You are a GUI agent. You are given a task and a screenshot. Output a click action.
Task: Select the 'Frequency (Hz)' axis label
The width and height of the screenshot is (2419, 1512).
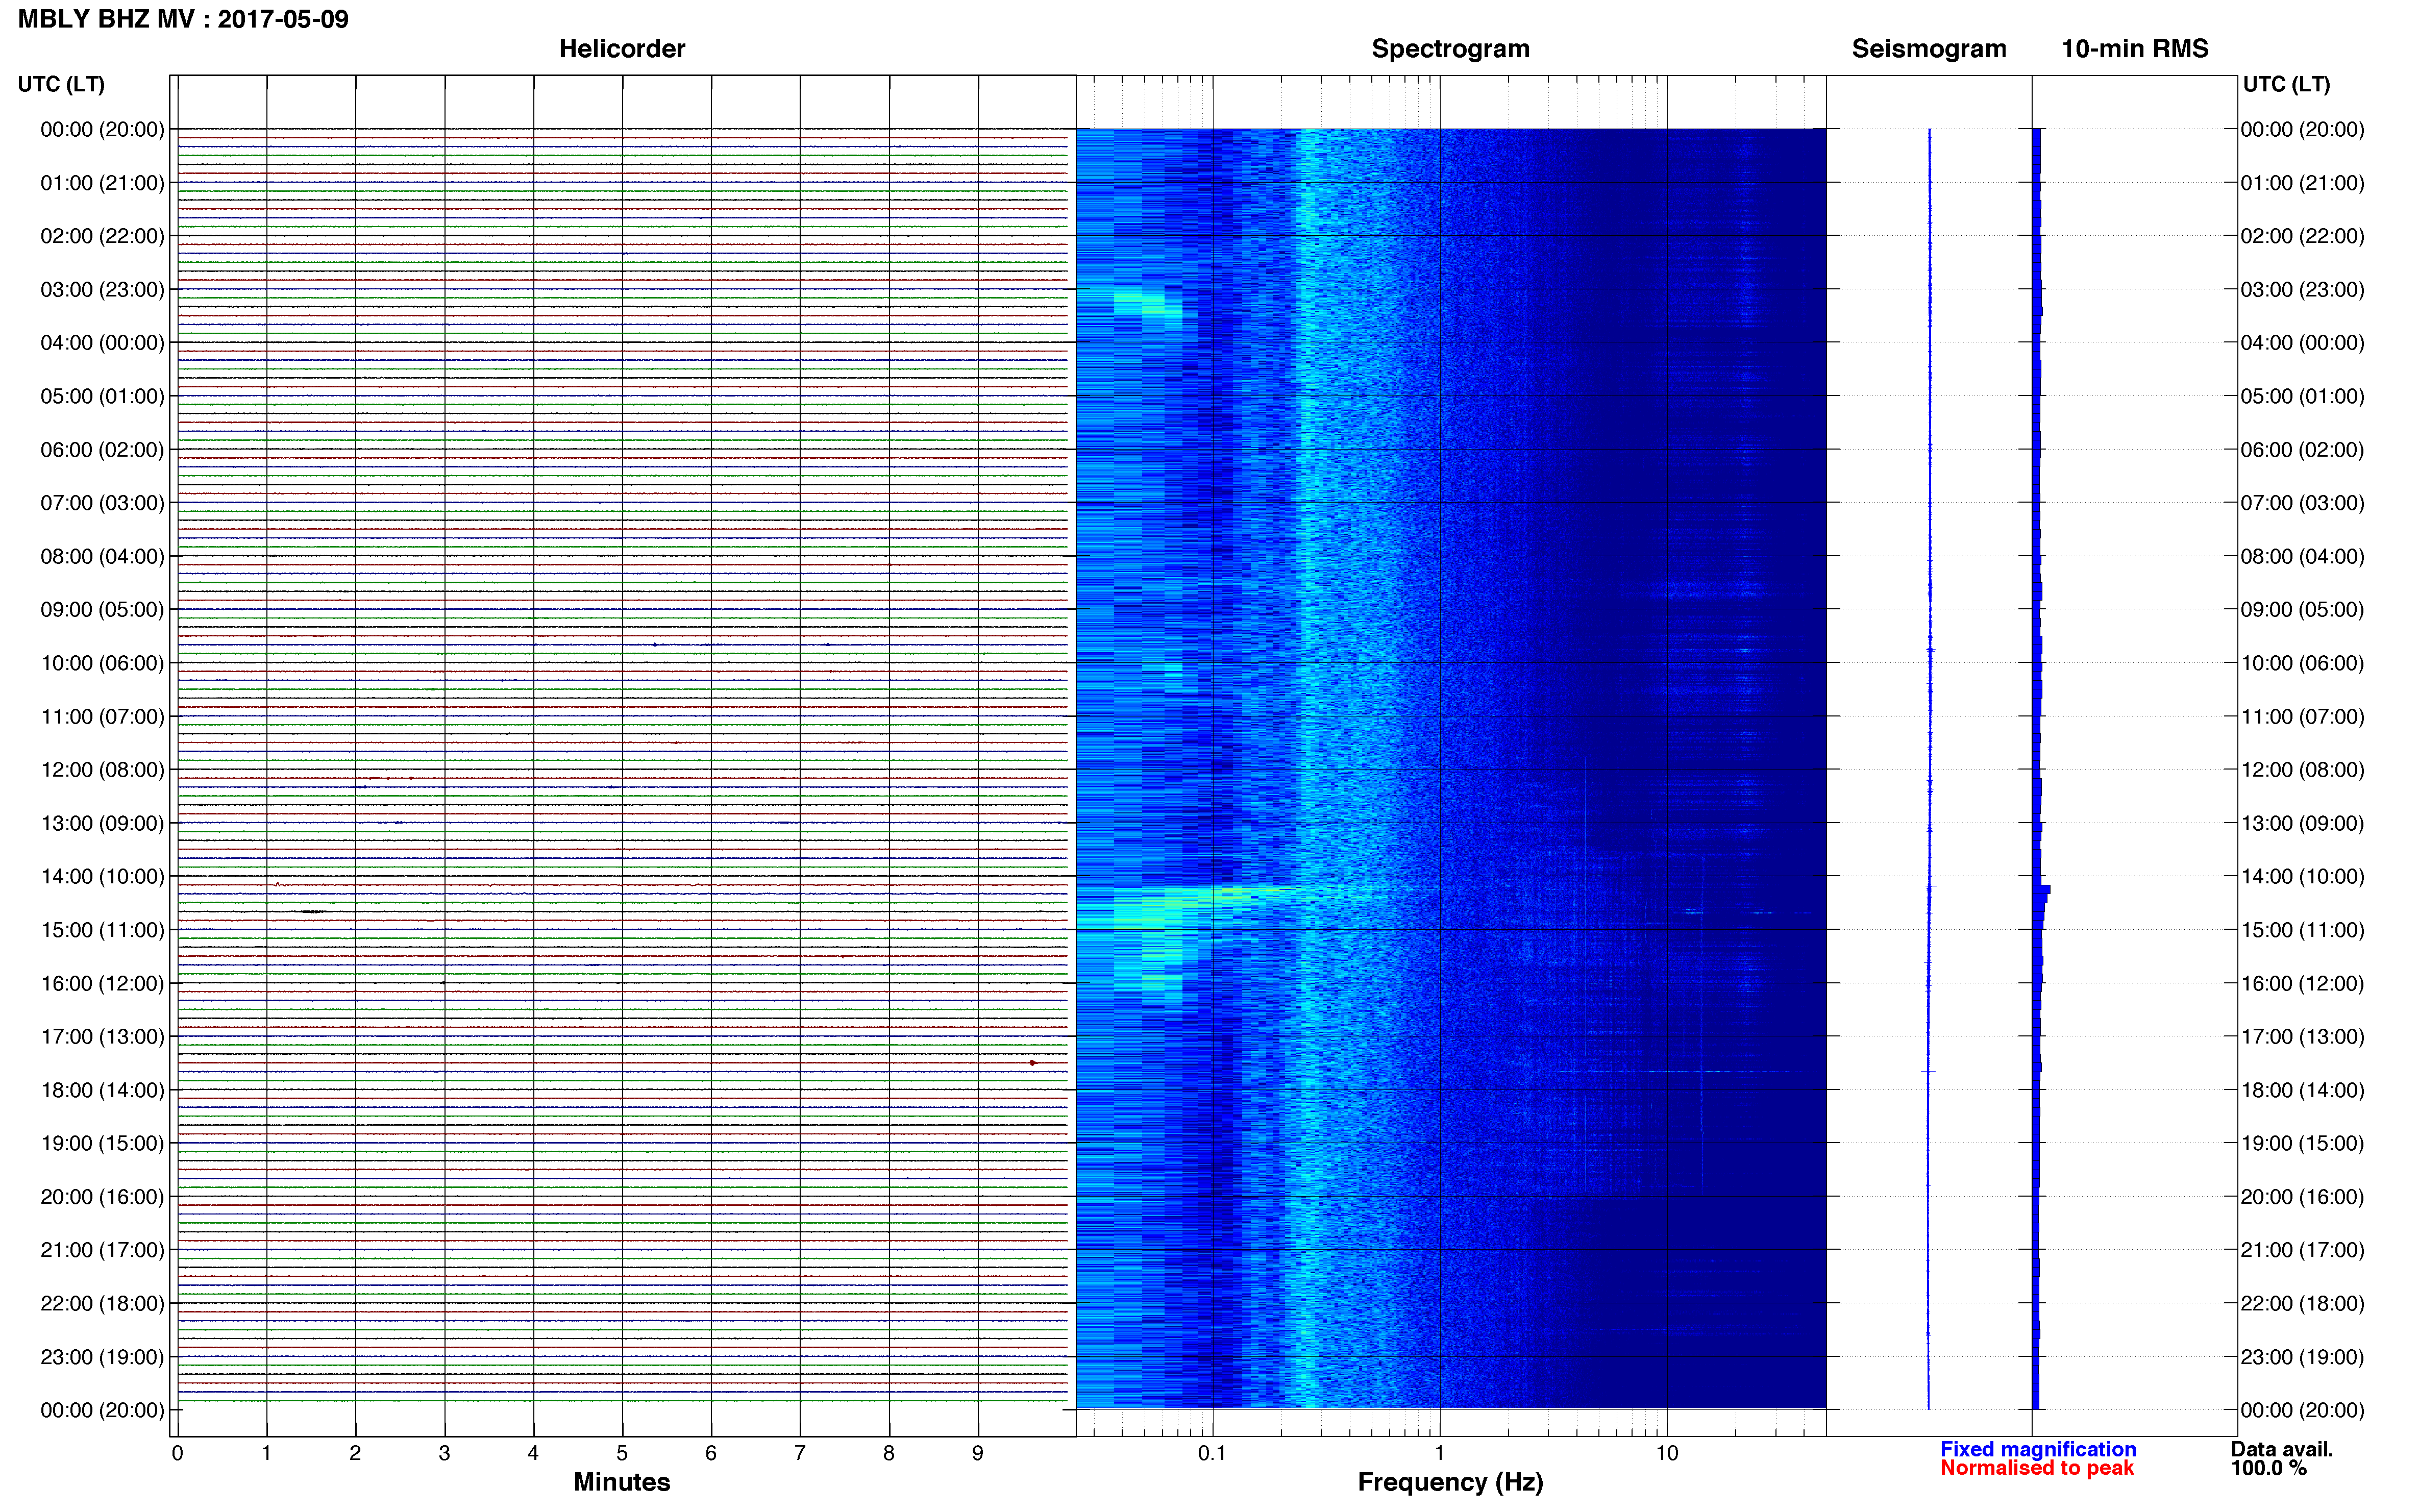pos(1450,1482)
